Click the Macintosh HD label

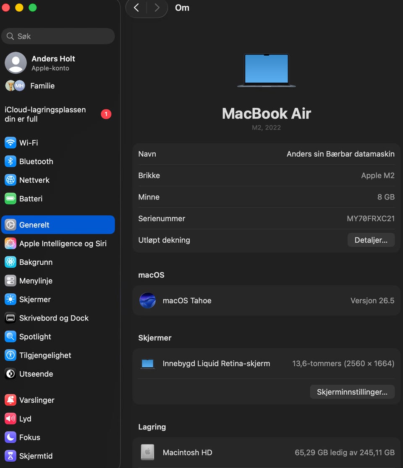188,452
